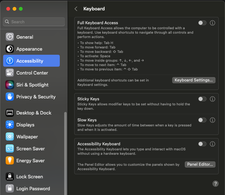Toggle Slow Keys on
This screenshot has width=225, height=195.
[202, 120]
